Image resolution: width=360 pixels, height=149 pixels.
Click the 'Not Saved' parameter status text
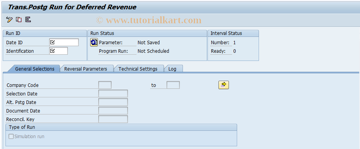149,43
